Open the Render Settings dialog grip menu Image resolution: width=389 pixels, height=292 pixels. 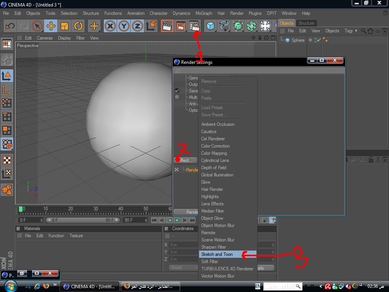[x=177, y=70]
